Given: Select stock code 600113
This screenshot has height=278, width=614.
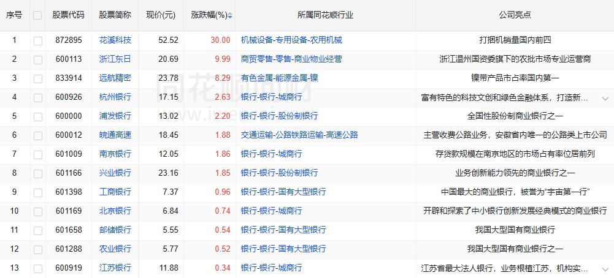Looking at the screenshot, I should coord(68,59).
